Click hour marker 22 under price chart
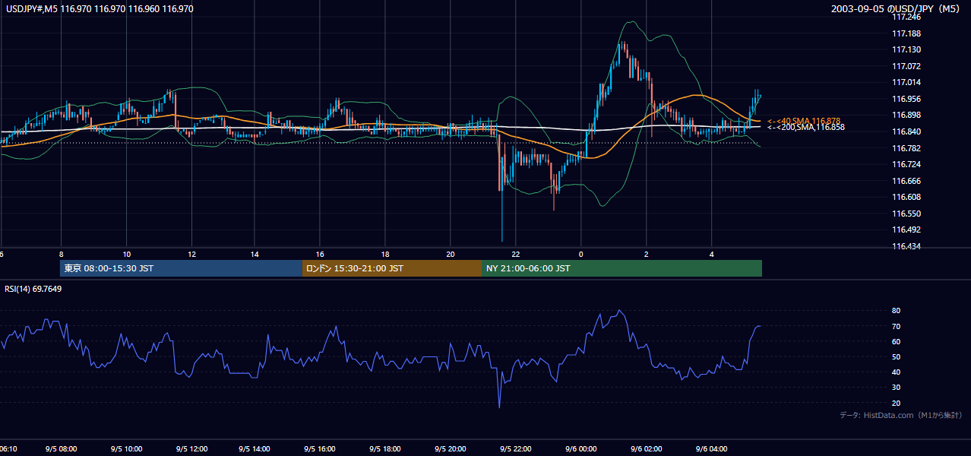Screen dimensions: 971x456 [x=516, y=254]
